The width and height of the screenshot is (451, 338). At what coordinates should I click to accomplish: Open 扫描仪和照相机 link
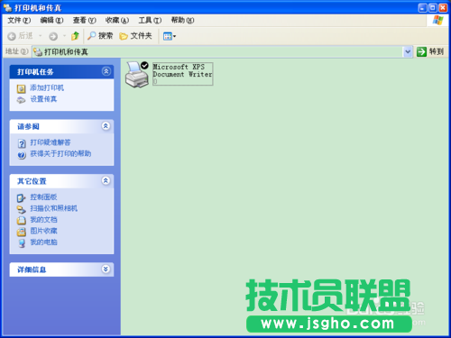54,208
